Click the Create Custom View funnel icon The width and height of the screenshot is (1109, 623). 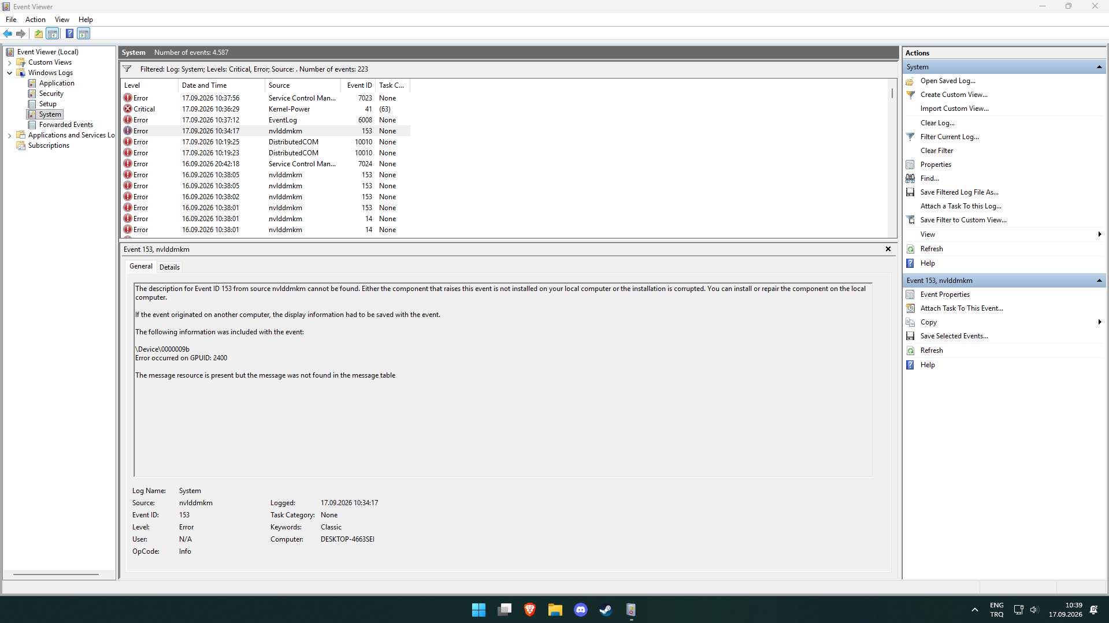coord(910,95)
